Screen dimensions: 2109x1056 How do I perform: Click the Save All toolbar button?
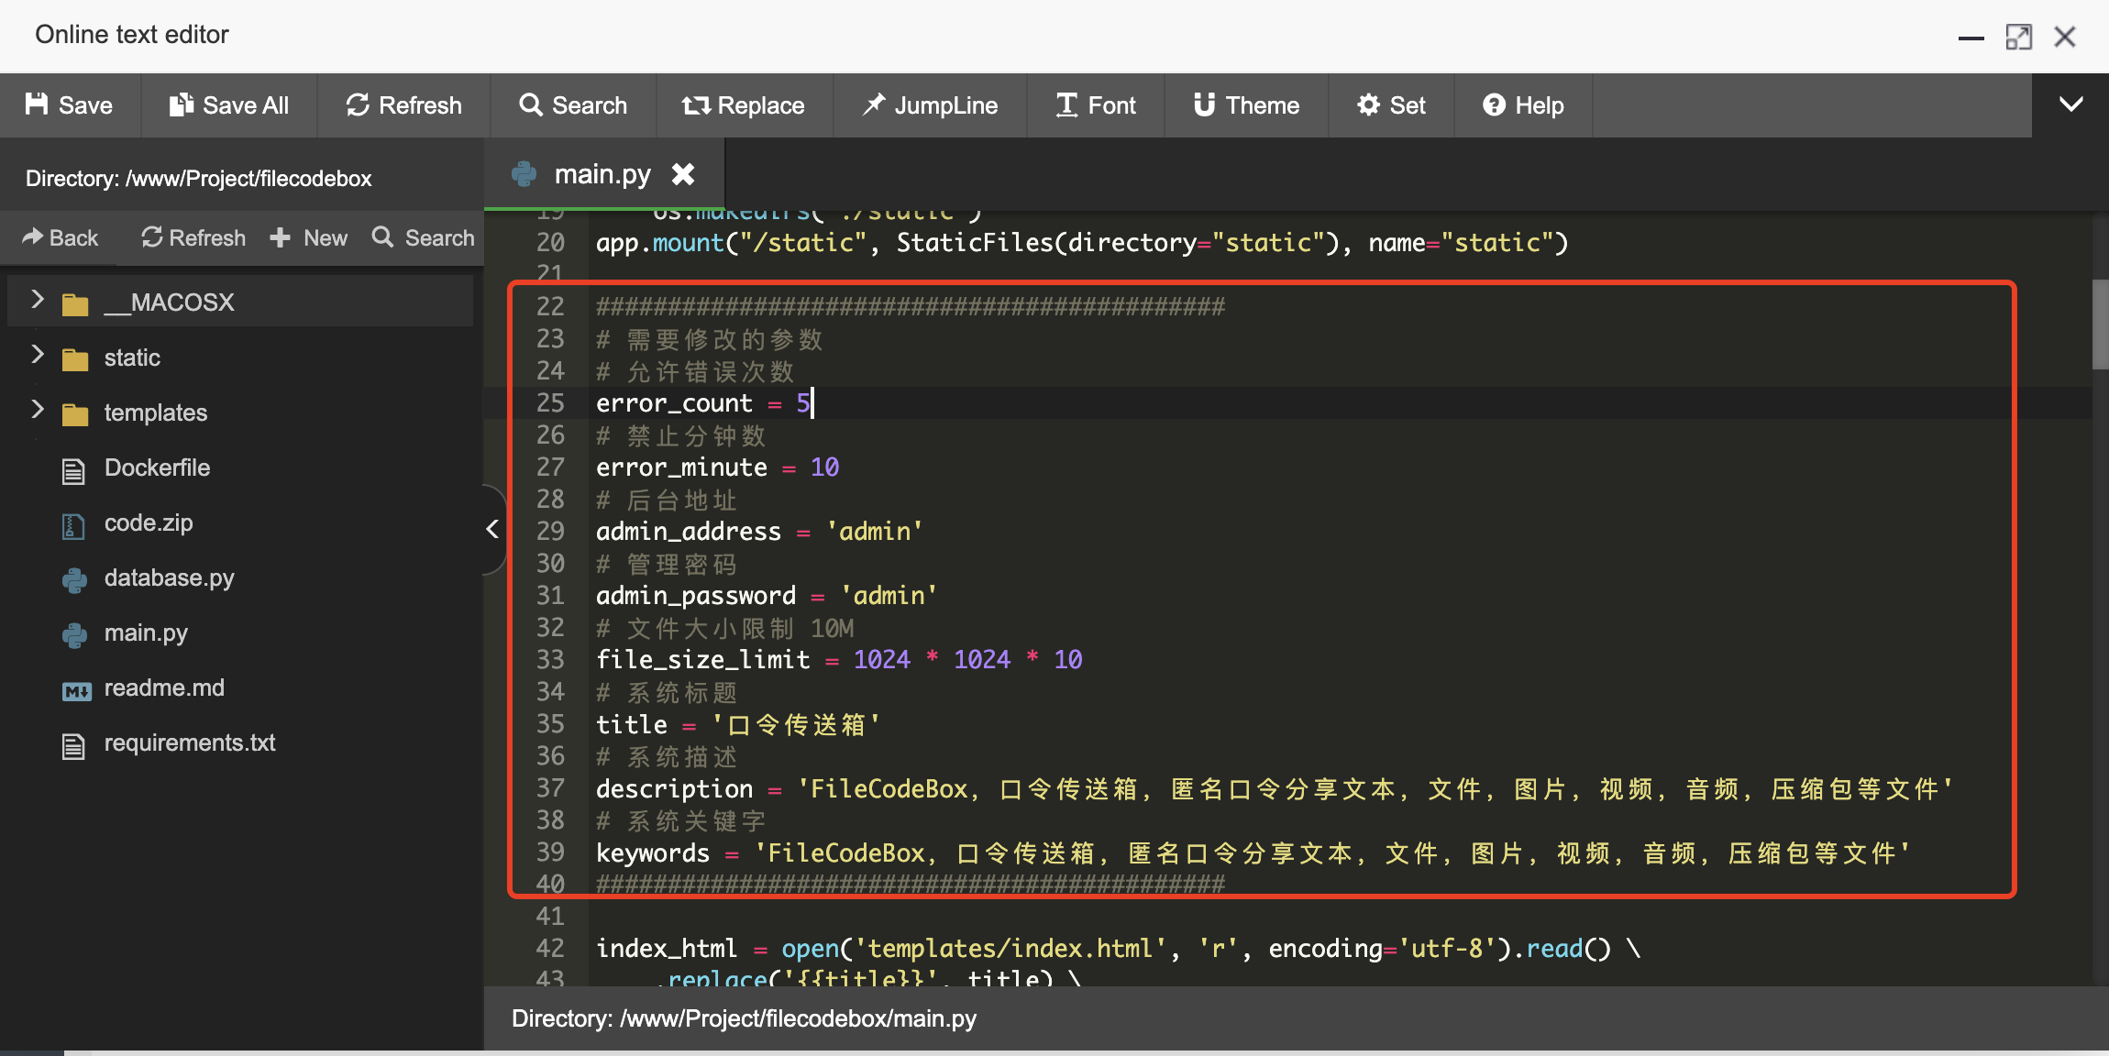[x=229, y=105]
